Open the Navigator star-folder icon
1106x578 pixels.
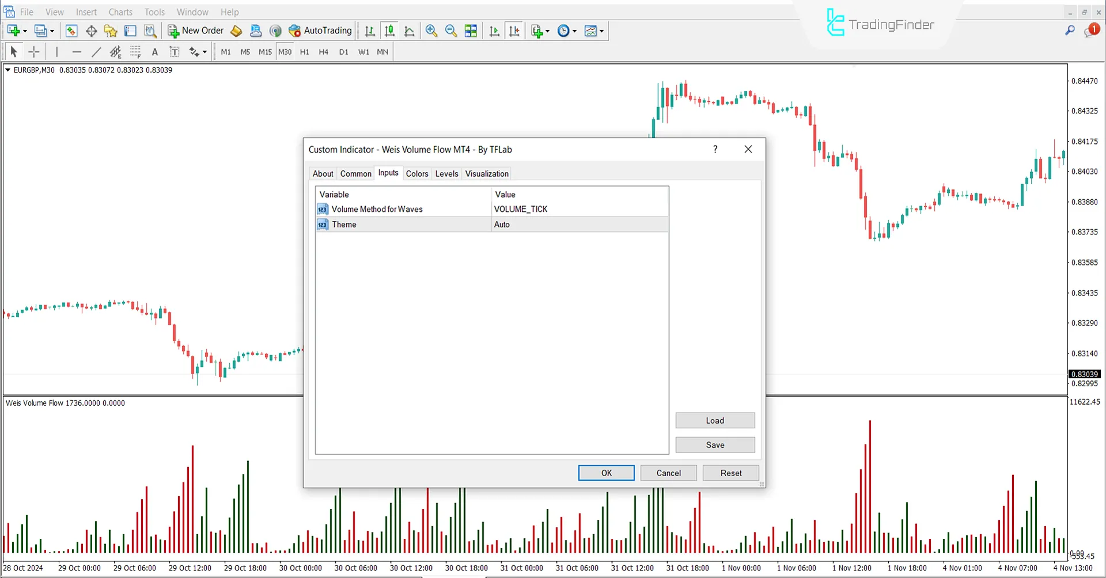(111, 31)
